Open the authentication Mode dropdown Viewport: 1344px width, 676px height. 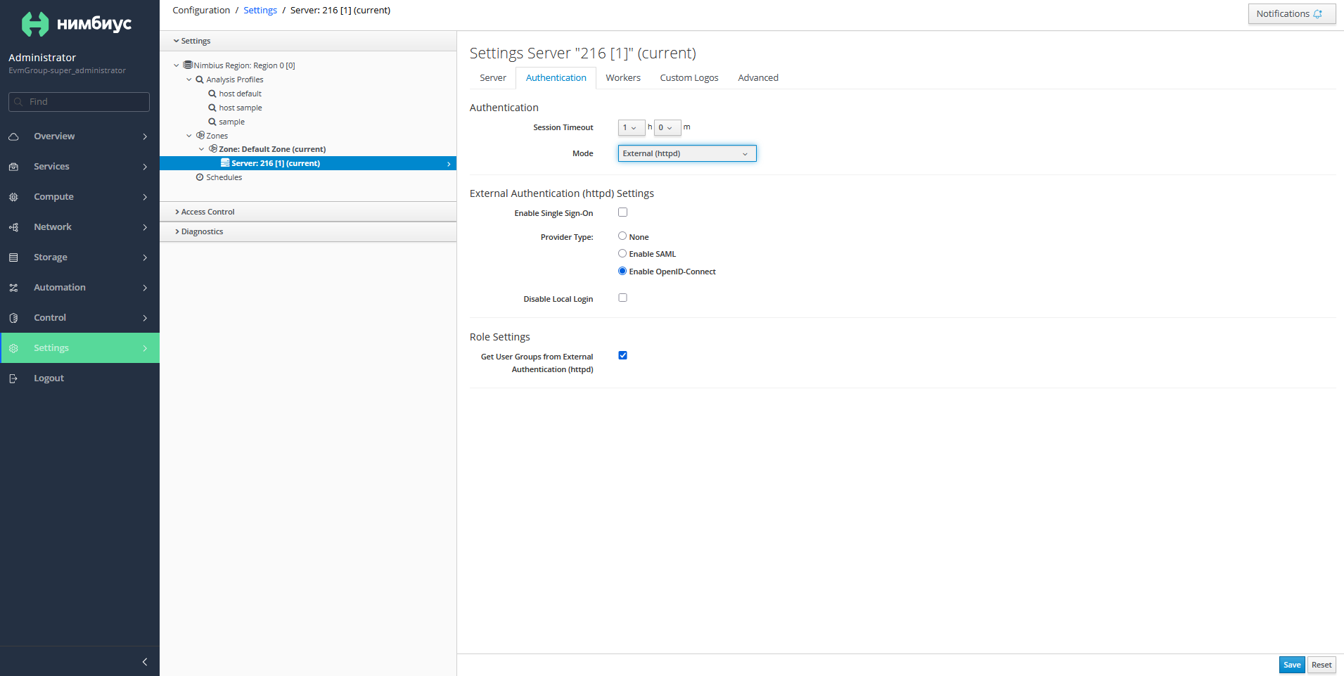pos(687,153)
